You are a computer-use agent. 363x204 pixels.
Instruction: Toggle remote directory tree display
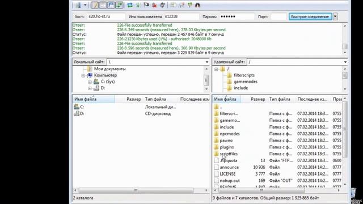(111, 5)
